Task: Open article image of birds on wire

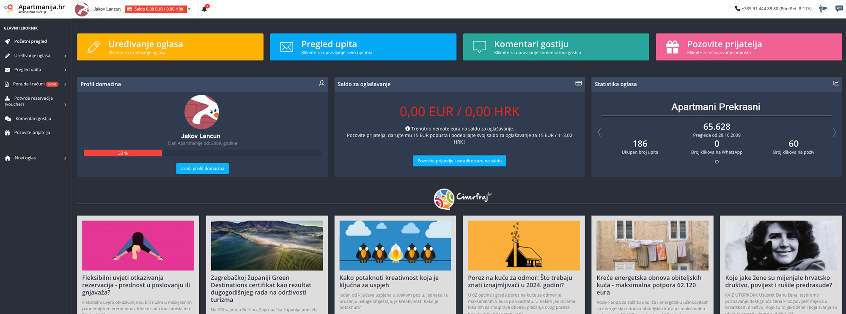Action: [x=395, y=246]
